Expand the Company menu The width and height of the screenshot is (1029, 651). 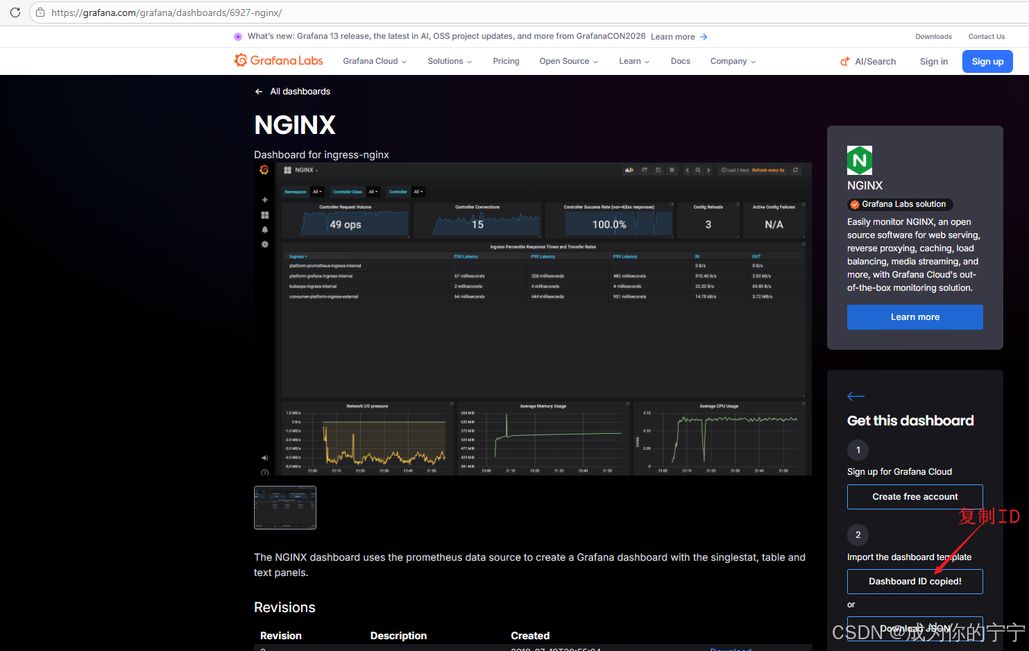click(733, 61)
